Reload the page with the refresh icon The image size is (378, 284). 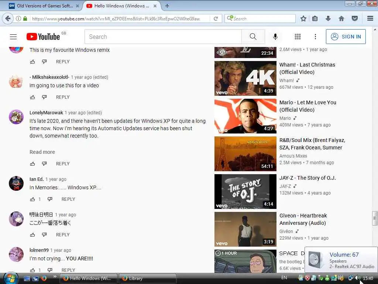216,18
